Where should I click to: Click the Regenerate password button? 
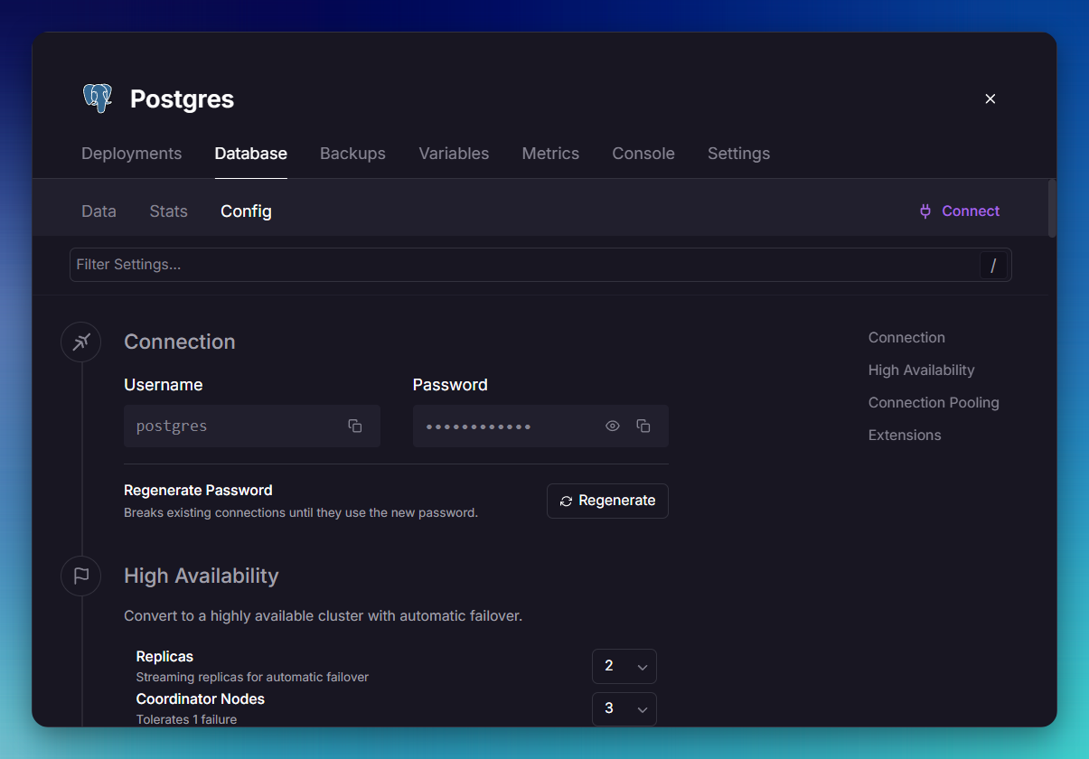(x=607, y=501)
